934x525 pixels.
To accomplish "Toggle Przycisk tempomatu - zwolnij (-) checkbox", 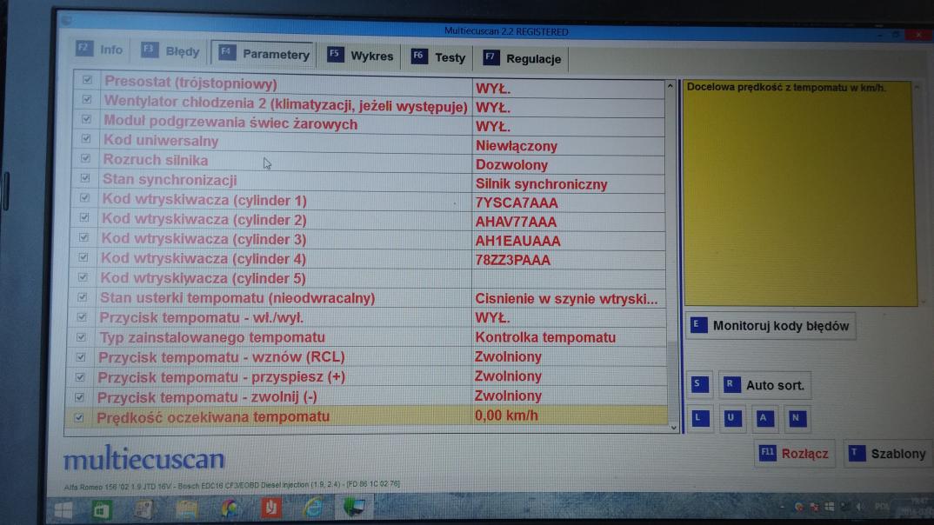I will 79,397.
